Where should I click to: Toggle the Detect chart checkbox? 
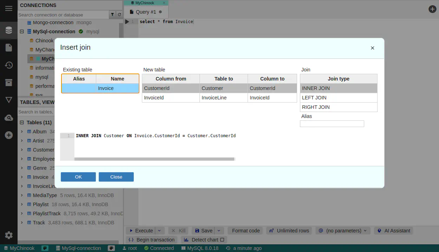(222, 240)
